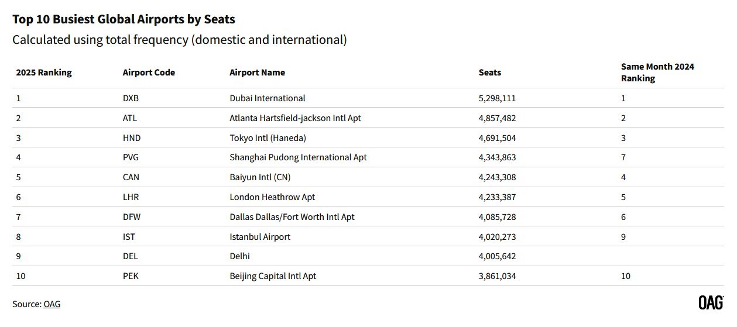Select the Istanbul Airport name cell
The height and width of the screenshot is (327, 737).
260,237
